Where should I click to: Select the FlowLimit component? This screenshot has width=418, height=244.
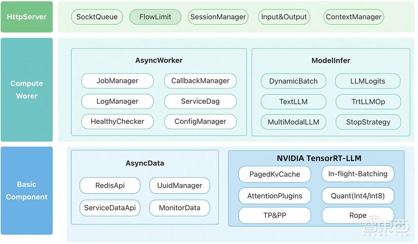155,17
